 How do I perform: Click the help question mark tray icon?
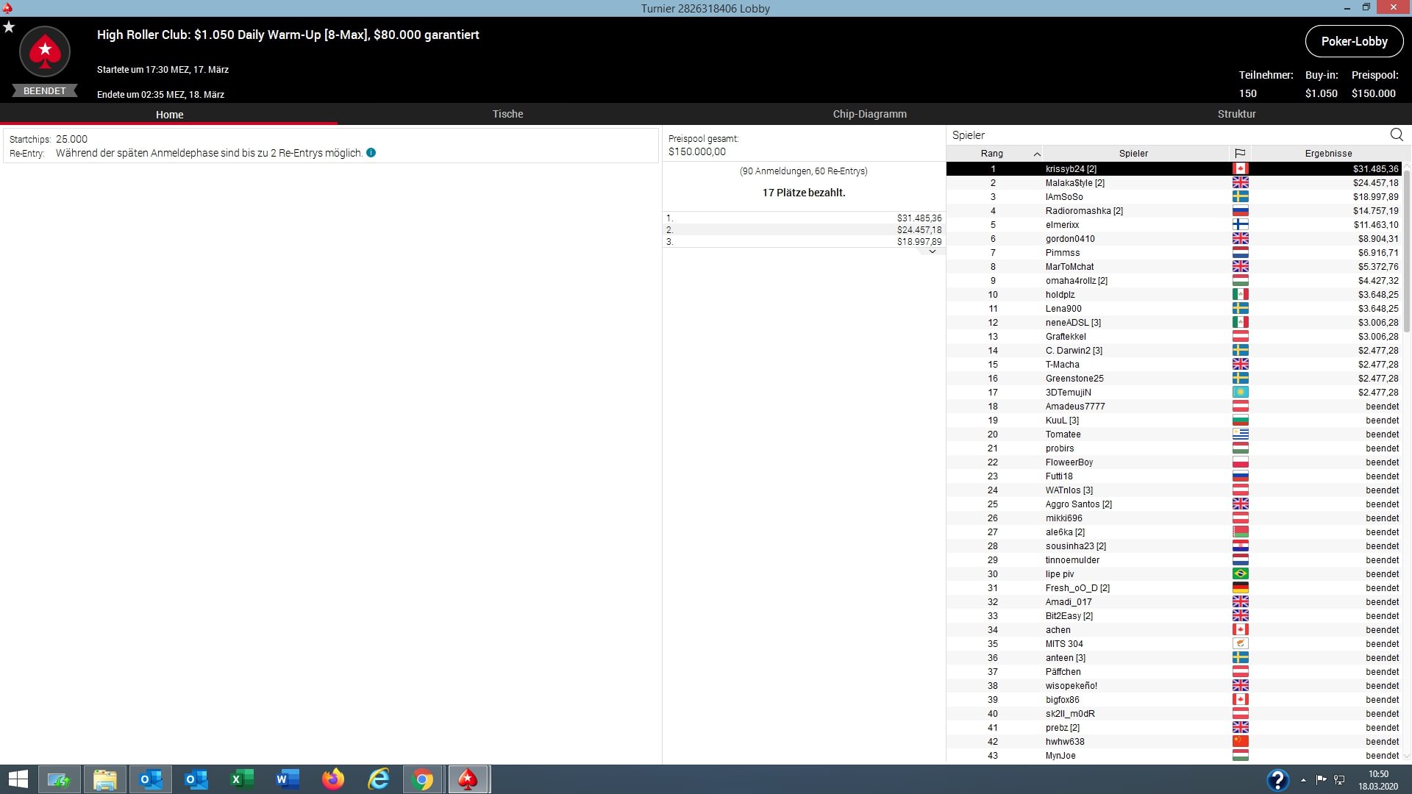[x=1277, y=779]
